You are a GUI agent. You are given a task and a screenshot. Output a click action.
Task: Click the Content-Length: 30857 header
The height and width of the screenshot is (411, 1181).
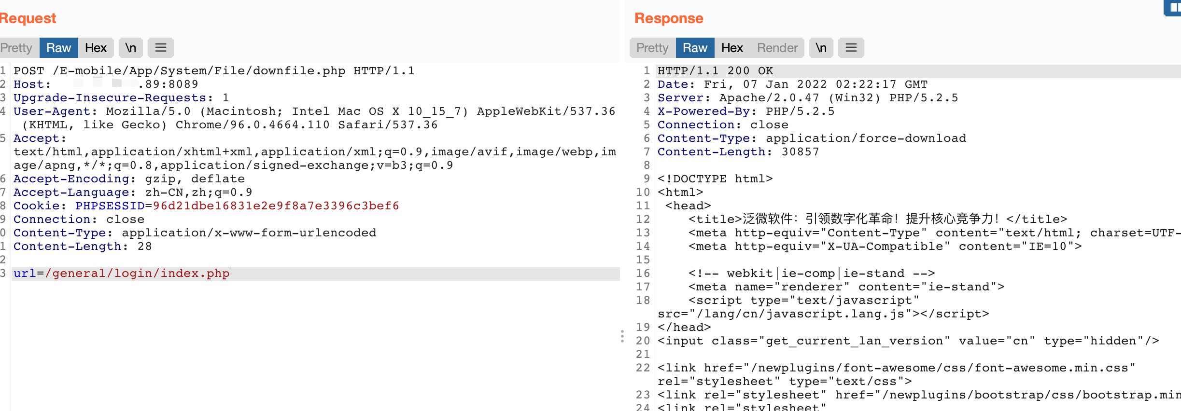click(738, 152)
